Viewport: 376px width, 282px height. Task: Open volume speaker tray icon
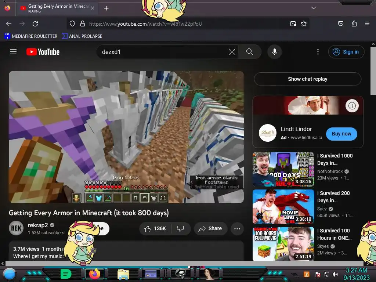335,274
